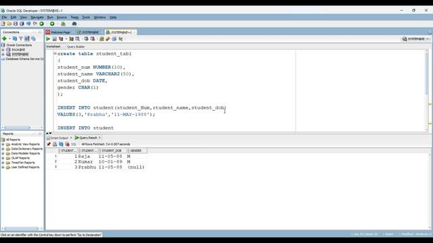Open the Tools menu
Viewport: 433px width, 243px height.
point(86,18)
